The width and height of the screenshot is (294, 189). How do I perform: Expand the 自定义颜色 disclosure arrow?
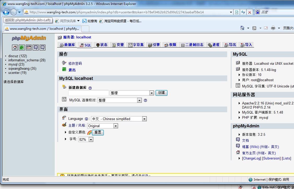click(65, 132)
